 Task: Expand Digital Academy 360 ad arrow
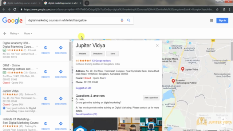pyautogui.click(x=37, y=47)
